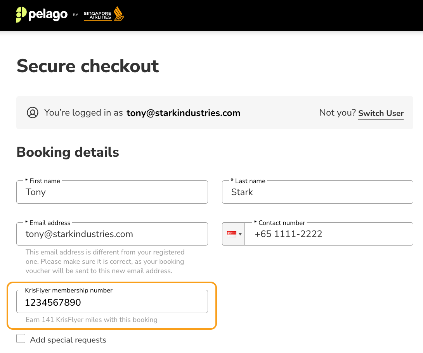Click the logged-in email tony@starkindustries.com text
The image size is (423, 353).
coord(184,113)
